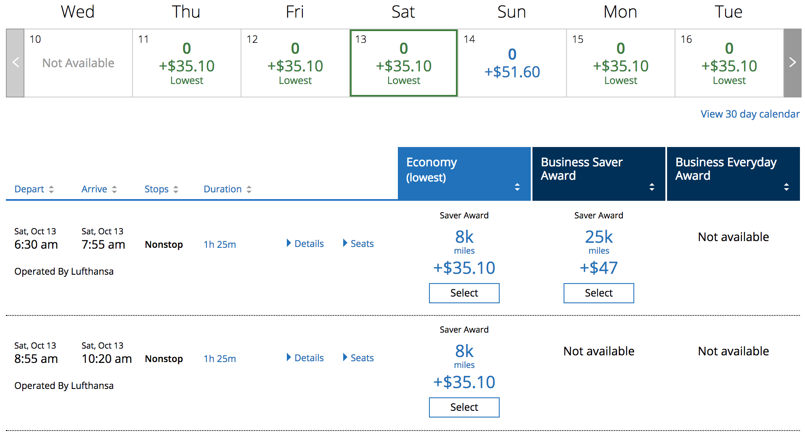805x436 pixels.
Task: Go to previous week using left arrow
Action: pos(15,63)
